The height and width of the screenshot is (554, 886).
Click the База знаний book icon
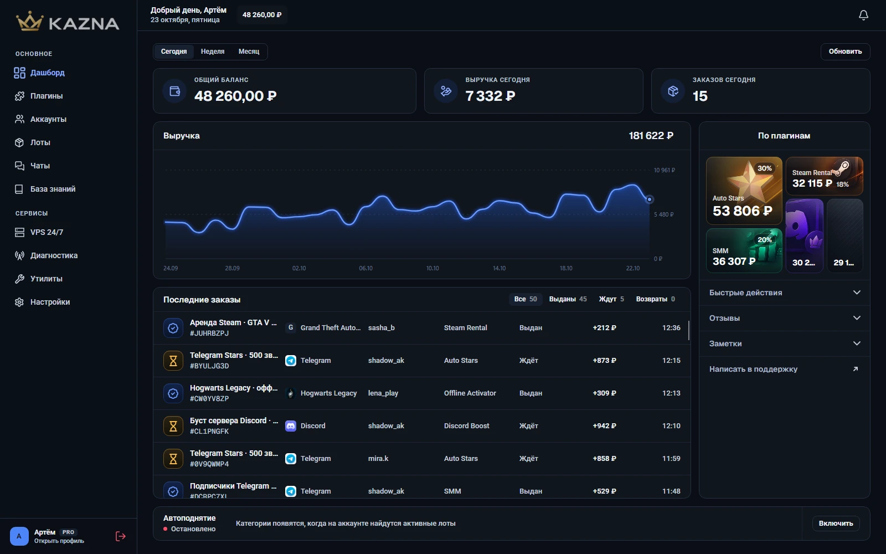click(19, 189)
